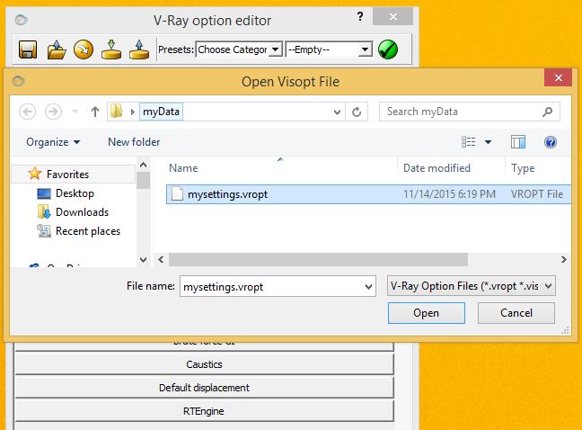Viewport: 582px width, 430px height.
Task: Click the mysettings.vropt file icon
Action: click(177, 194)
